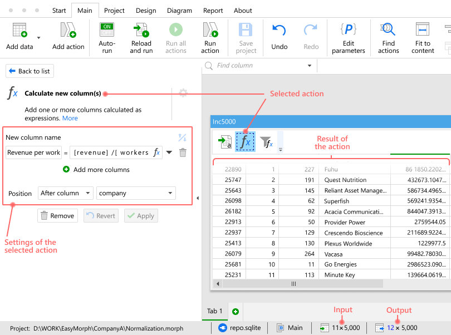Click the Quest Nutrition cell
The image size is (451, 335).
point(354,180)
